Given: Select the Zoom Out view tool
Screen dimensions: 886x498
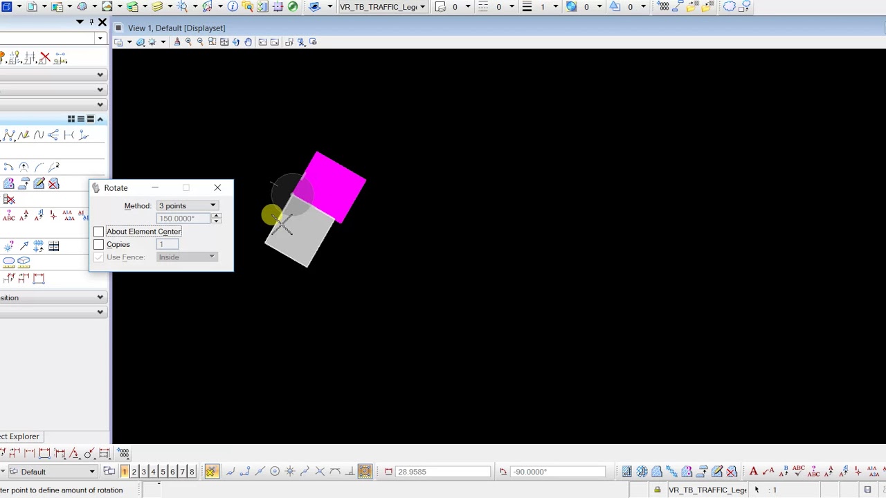Looking at the screenshot, I should coord(200,42).
